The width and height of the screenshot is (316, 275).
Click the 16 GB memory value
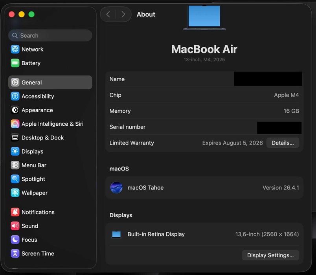[x=291, y=111]
